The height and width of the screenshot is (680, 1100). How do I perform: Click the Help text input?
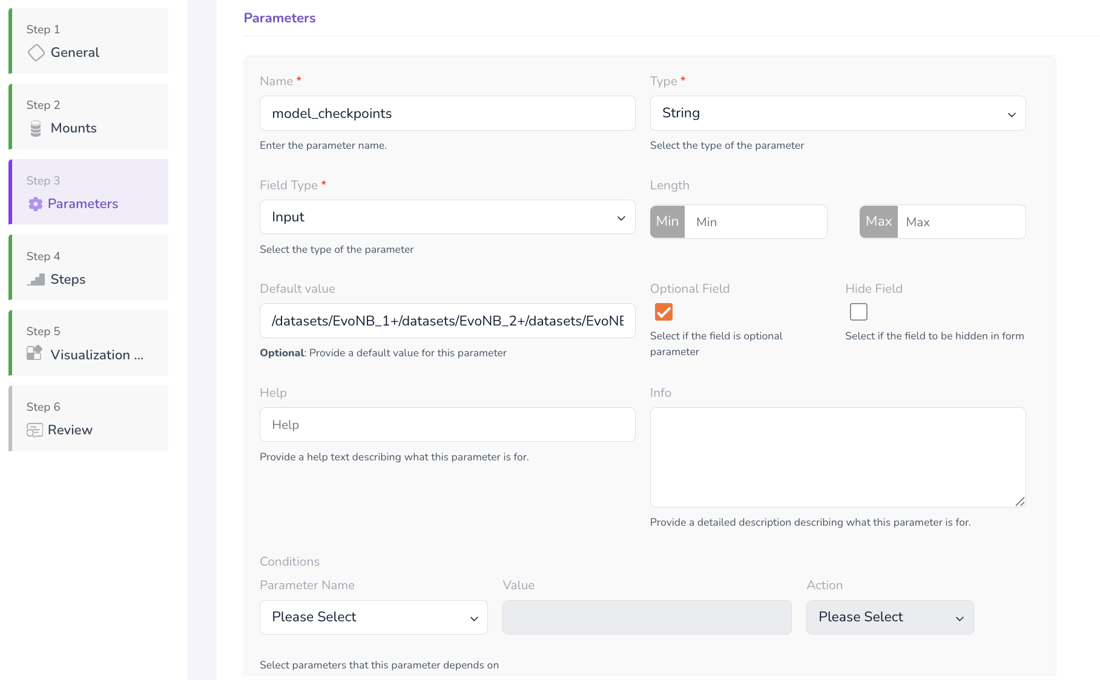coord(447,425)
